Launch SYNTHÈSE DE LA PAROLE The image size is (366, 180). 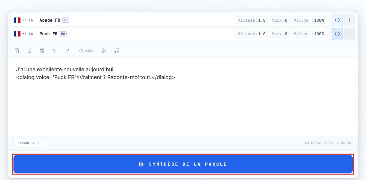pyautogui.click(x=183, y=164)
